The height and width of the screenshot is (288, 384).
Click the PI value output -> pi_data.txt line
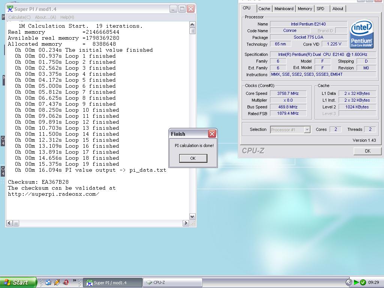pos(91,170)
